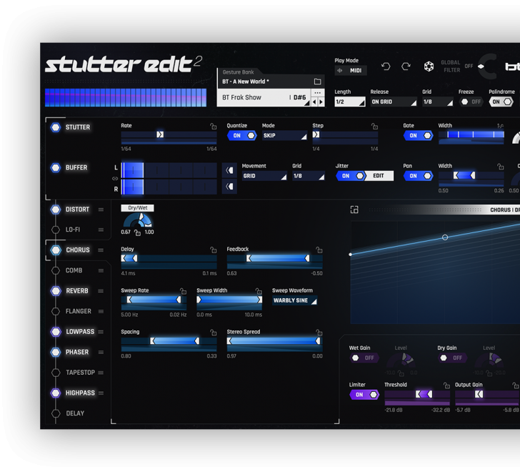Select the TAPESTOP effect module
Screen dimensions: 520x472
(x=80, y=373)
